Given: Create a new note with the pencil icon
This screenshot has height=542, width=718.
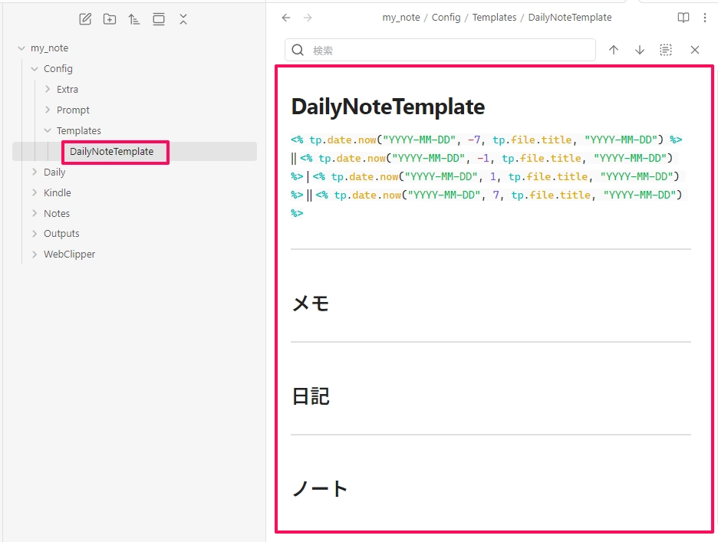Looking at the screenshot, I should pos(85,19).
